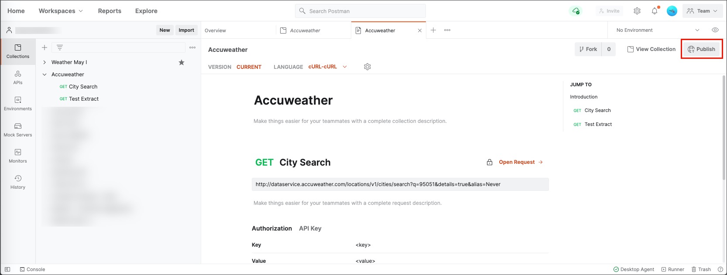The width and height of the screenshot is (727, 275).
Task: Open Reports in the top menu
Action: point(110,11)
